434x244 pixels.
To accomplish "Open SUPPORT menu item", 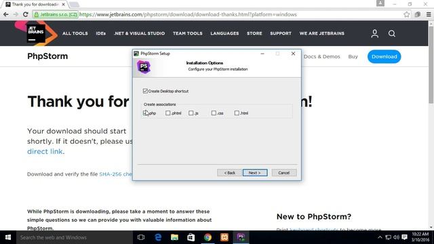I will pos(281,33).
